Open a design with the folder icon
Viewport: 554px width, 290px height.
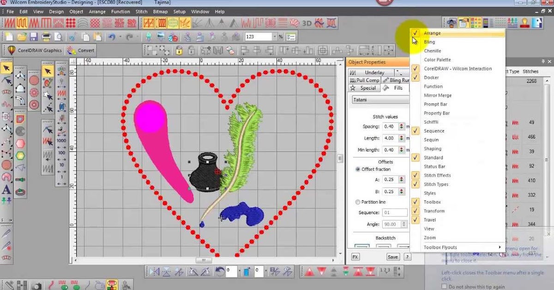(x=21, y=37)
